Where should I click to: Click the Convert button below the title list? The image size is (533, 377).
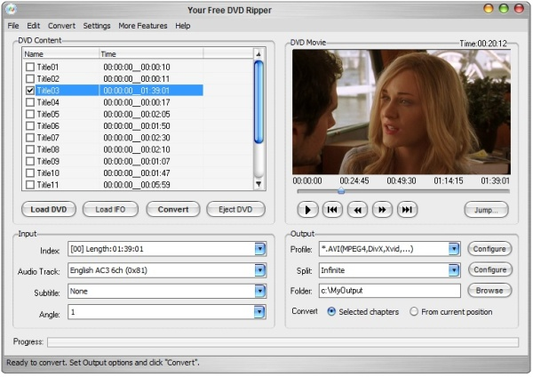pyautogui.click(x=173, y=209)
